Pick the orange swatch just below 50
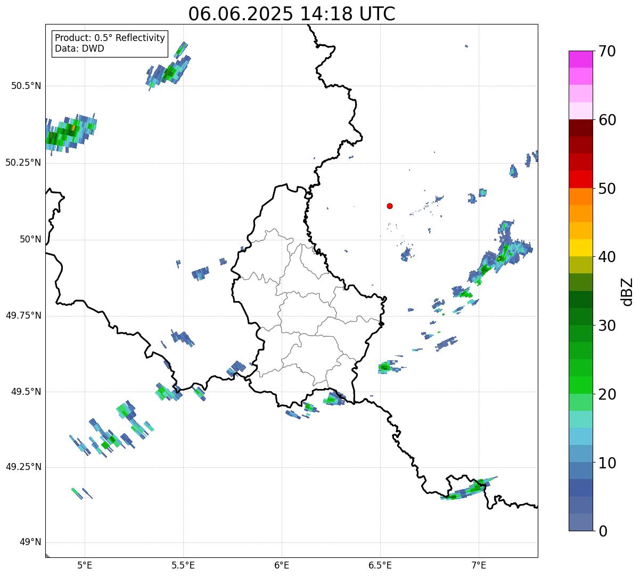This screenshot has height=576, width=640. 581,197
